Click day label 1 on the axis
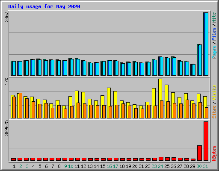219x171 pixels. click(x=14, y=166)
